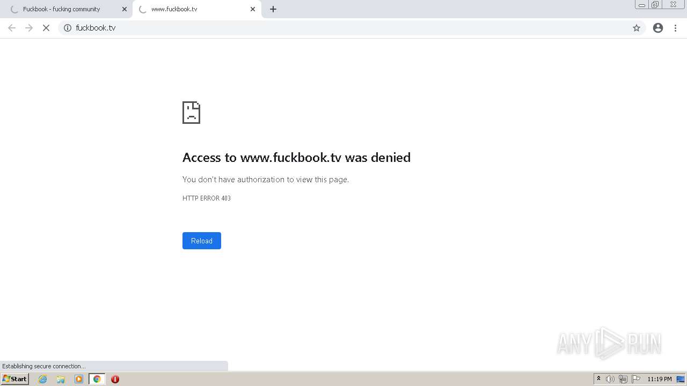Open Windows Media Player from taskbar
This screenshot has width=687, height=386.
[79, 379]
